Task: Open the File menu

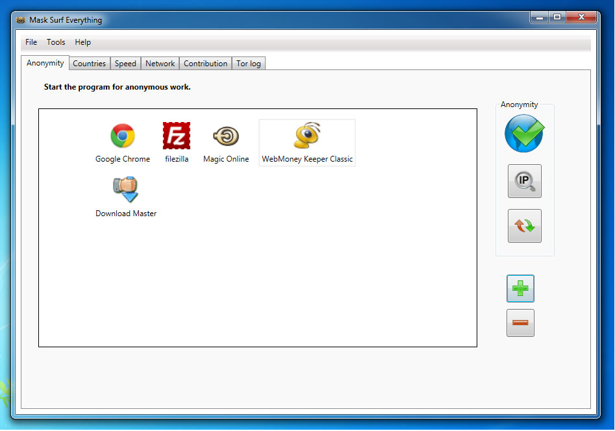Action: [31, 42]
